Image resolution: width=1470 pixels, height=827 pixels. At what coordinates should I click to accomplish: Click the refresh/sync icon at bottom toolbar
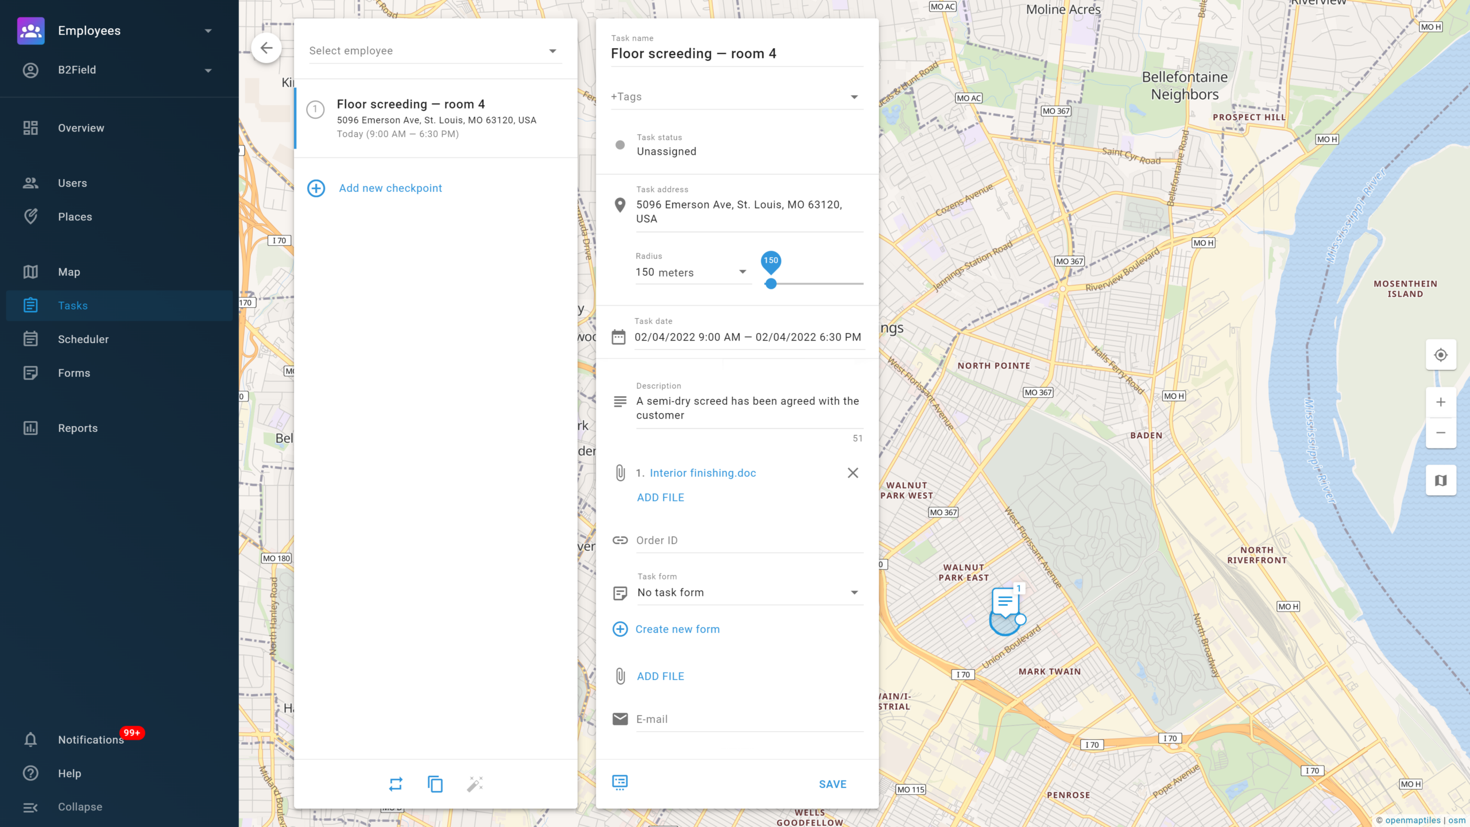coord(396,785)
